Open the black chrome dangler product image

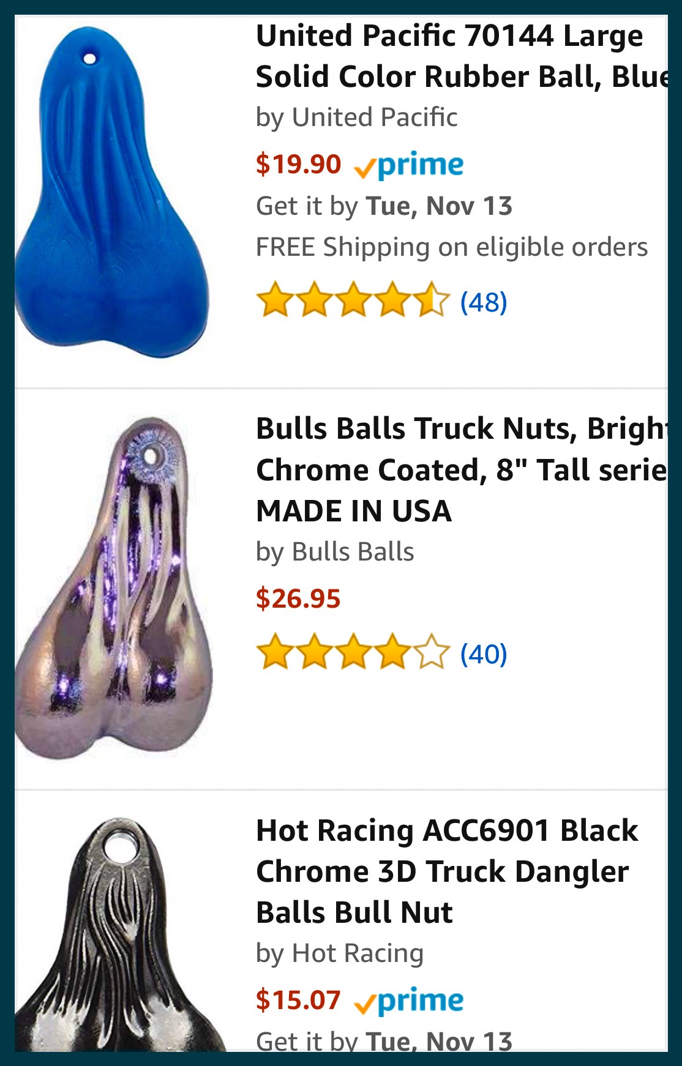(120, 934)
